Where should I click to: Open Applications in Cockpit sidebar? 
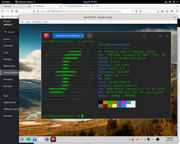9,102
